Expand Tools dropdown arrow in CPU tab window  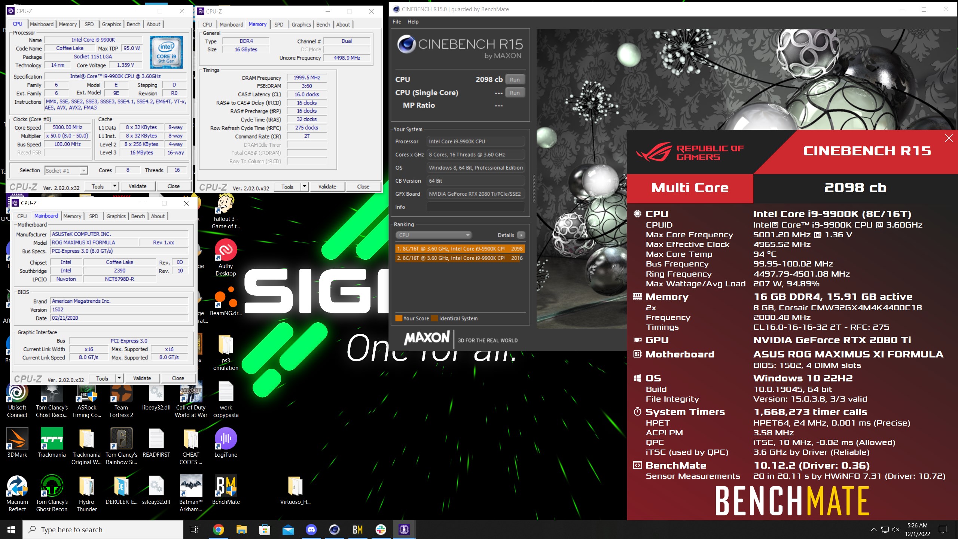115,186
